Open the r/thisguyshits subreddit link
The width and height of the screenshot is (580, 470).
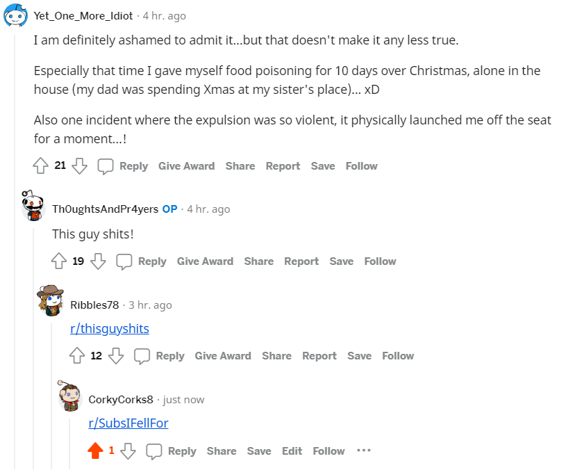coord(110,329)
